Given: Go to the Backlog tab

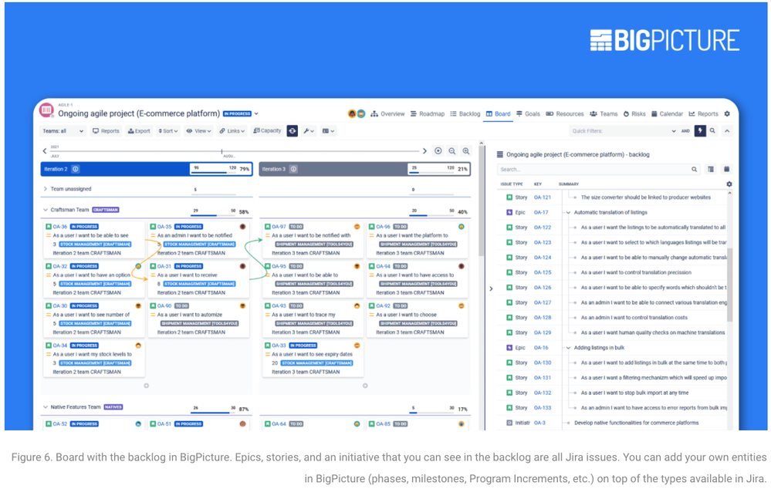Looking at the screenshot, I should click(x=465, y=114).
